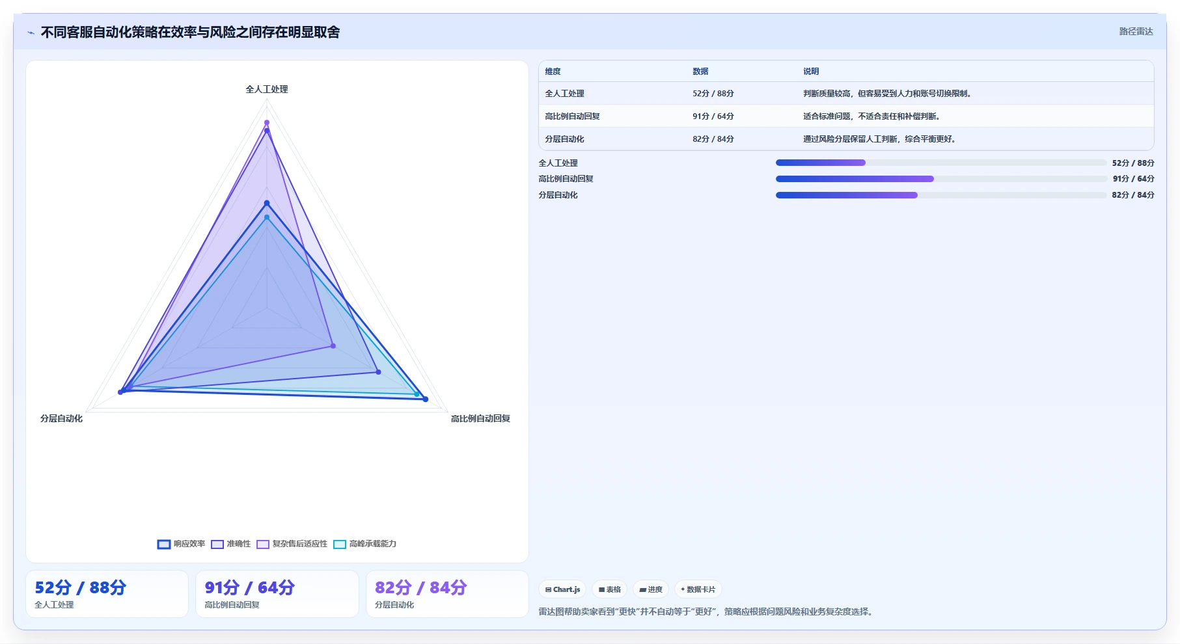Toggle the 准确性 legend series
Image resolution: width=1180 pixels, height=644 pixels.
(231, 544)
